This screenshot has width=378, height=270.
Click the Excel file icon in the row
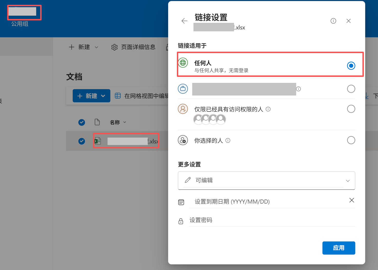pyautogui.click(x=98, y=141)
